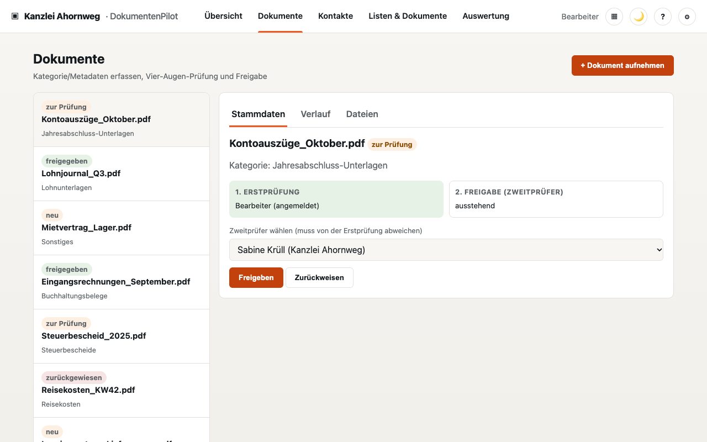Viewport: 707px width, 442px height.
Task: Open Eingangsrechnungen_September.pdf entry
Action: [122, 282]
